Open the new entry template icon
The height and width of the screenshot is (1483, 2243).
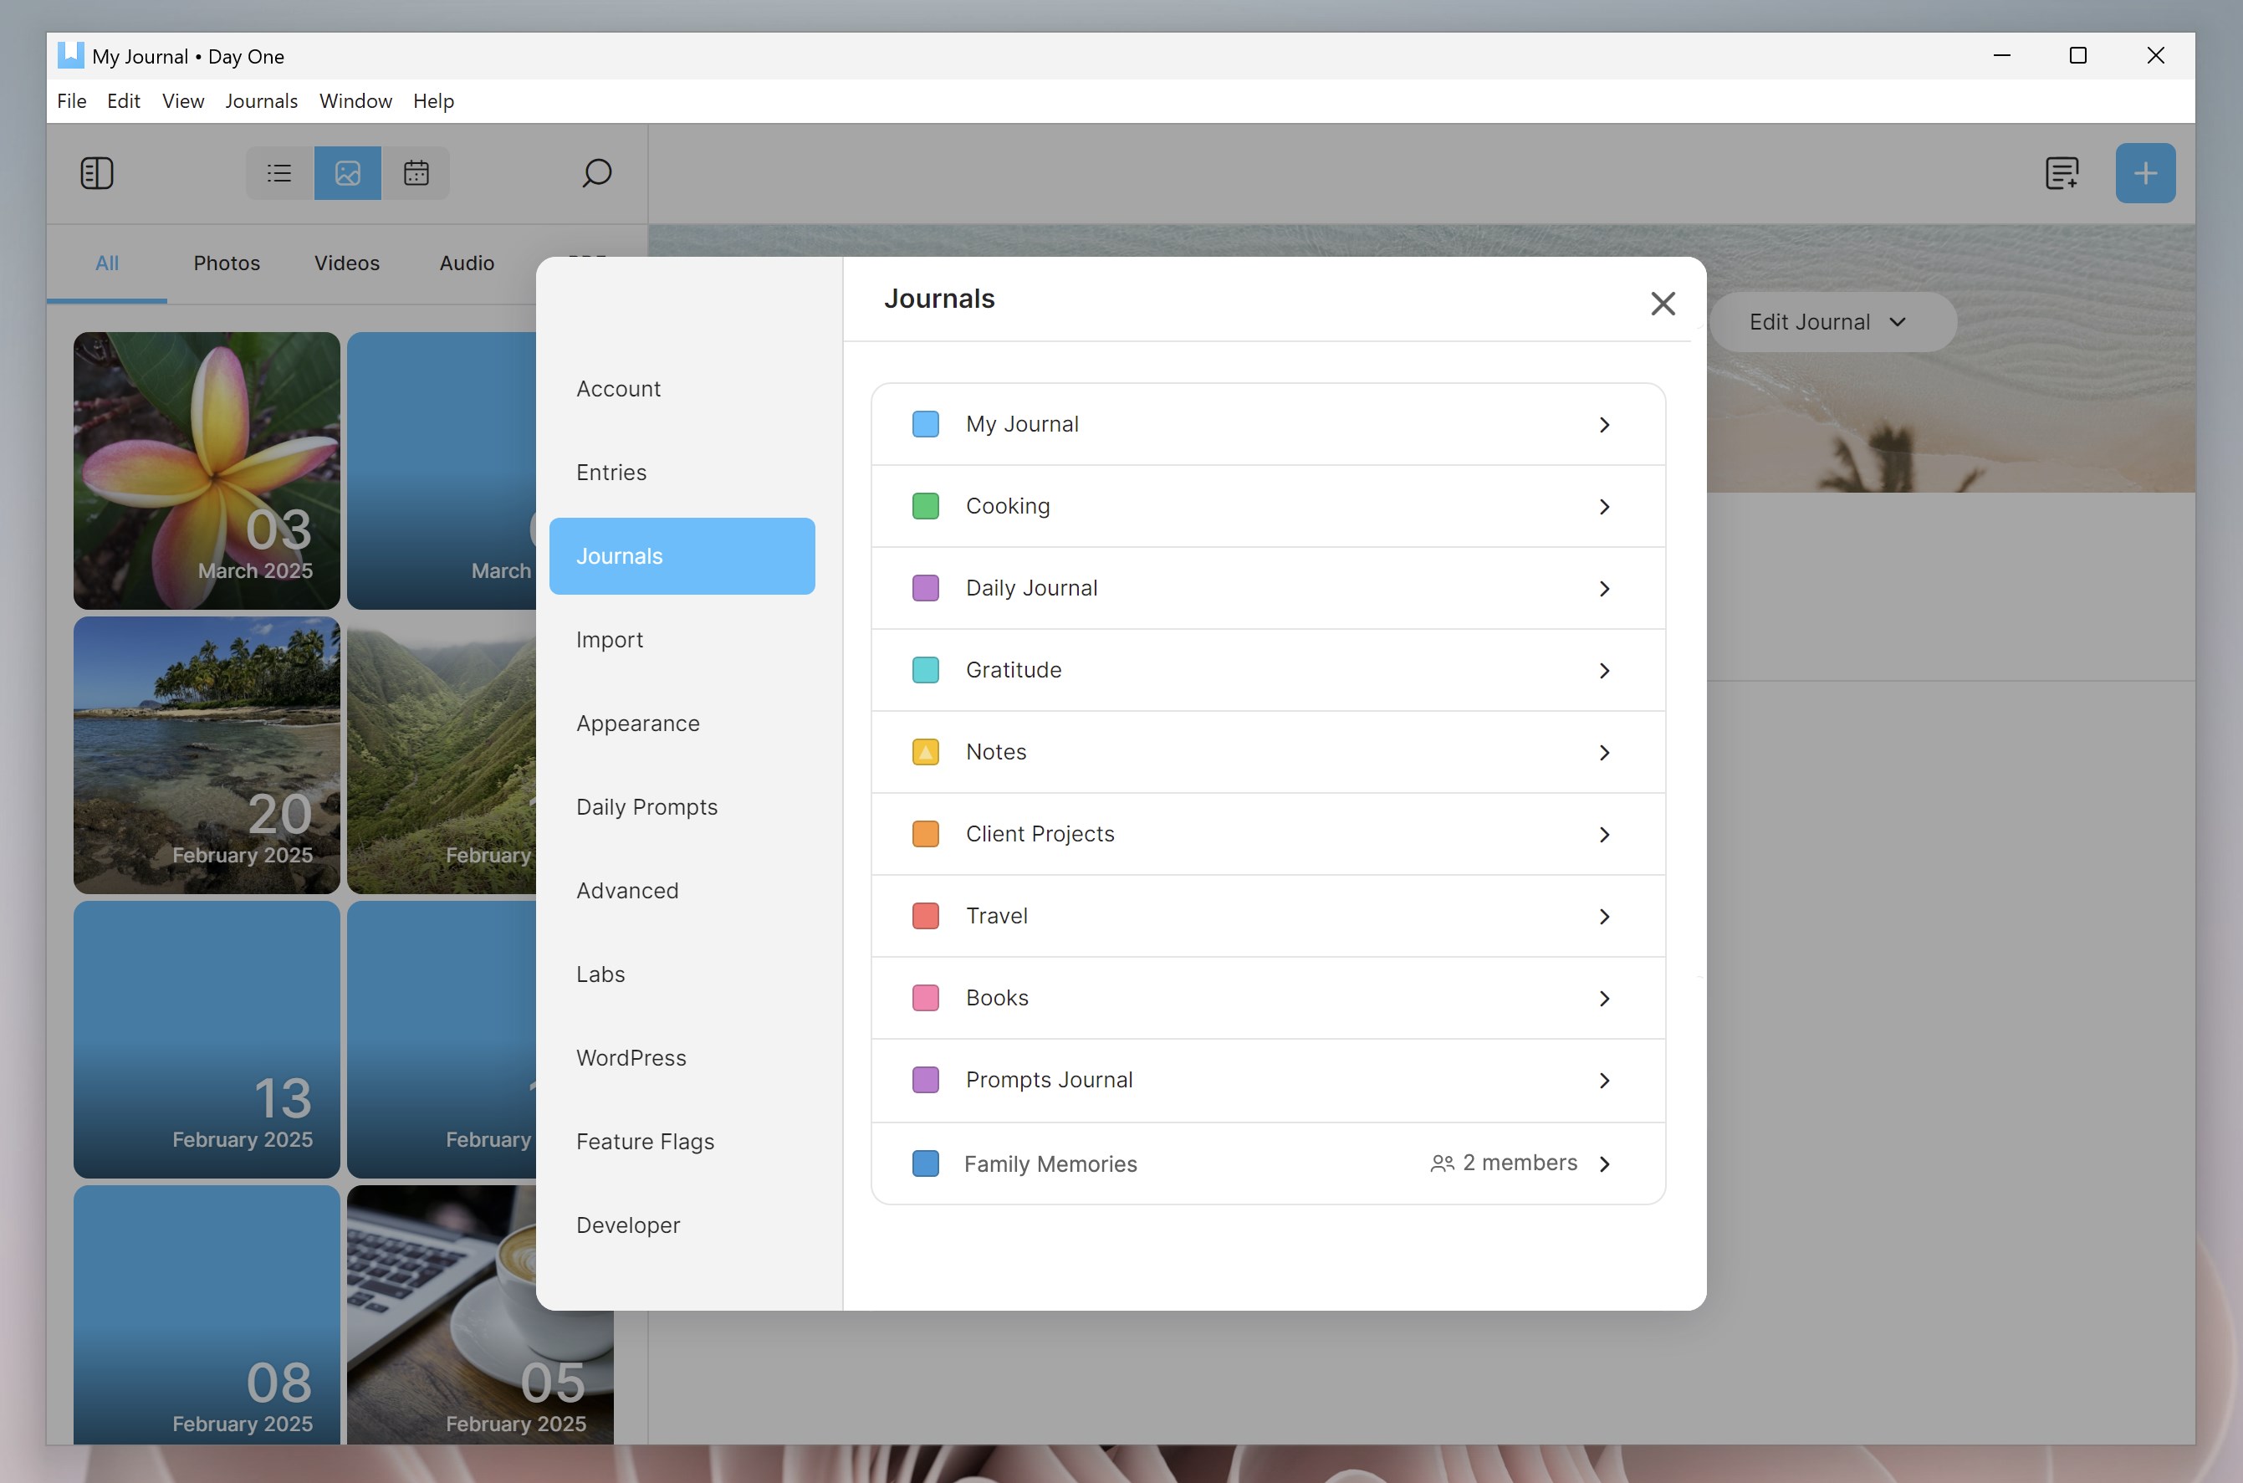click(2063, 173)
